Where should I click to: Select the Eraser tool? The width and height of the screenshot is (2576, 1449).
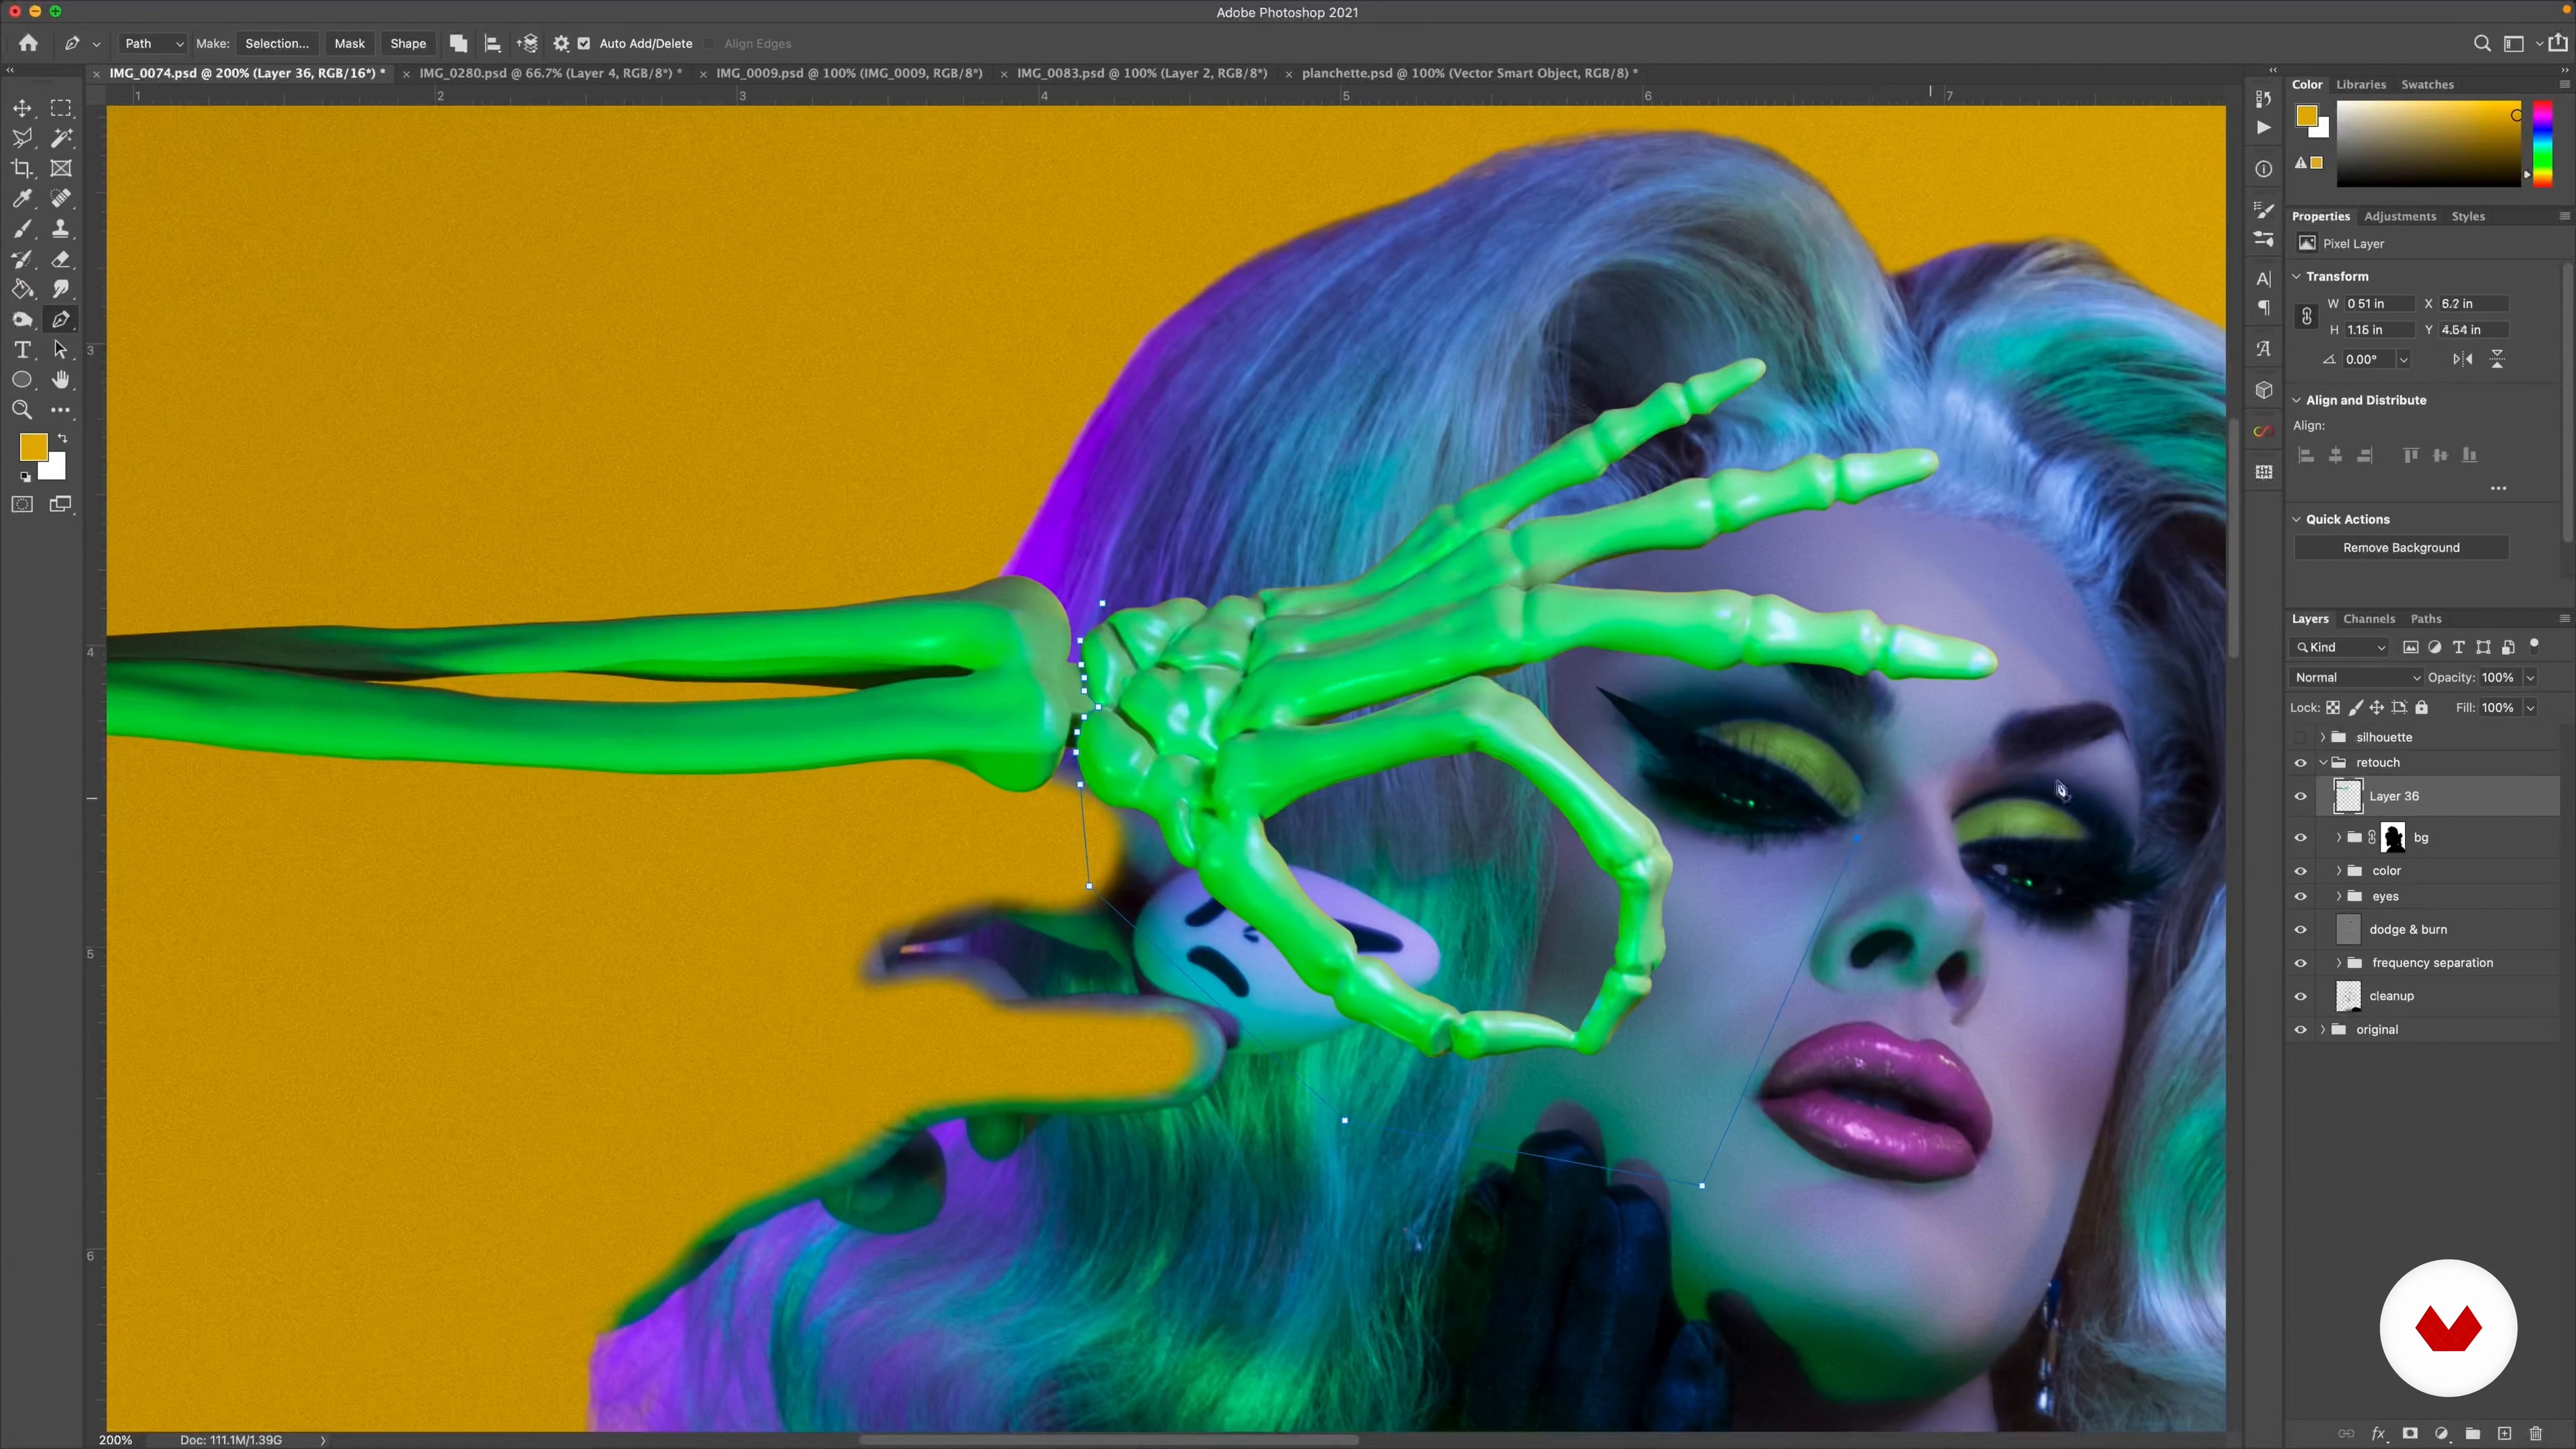coord(61,259)
